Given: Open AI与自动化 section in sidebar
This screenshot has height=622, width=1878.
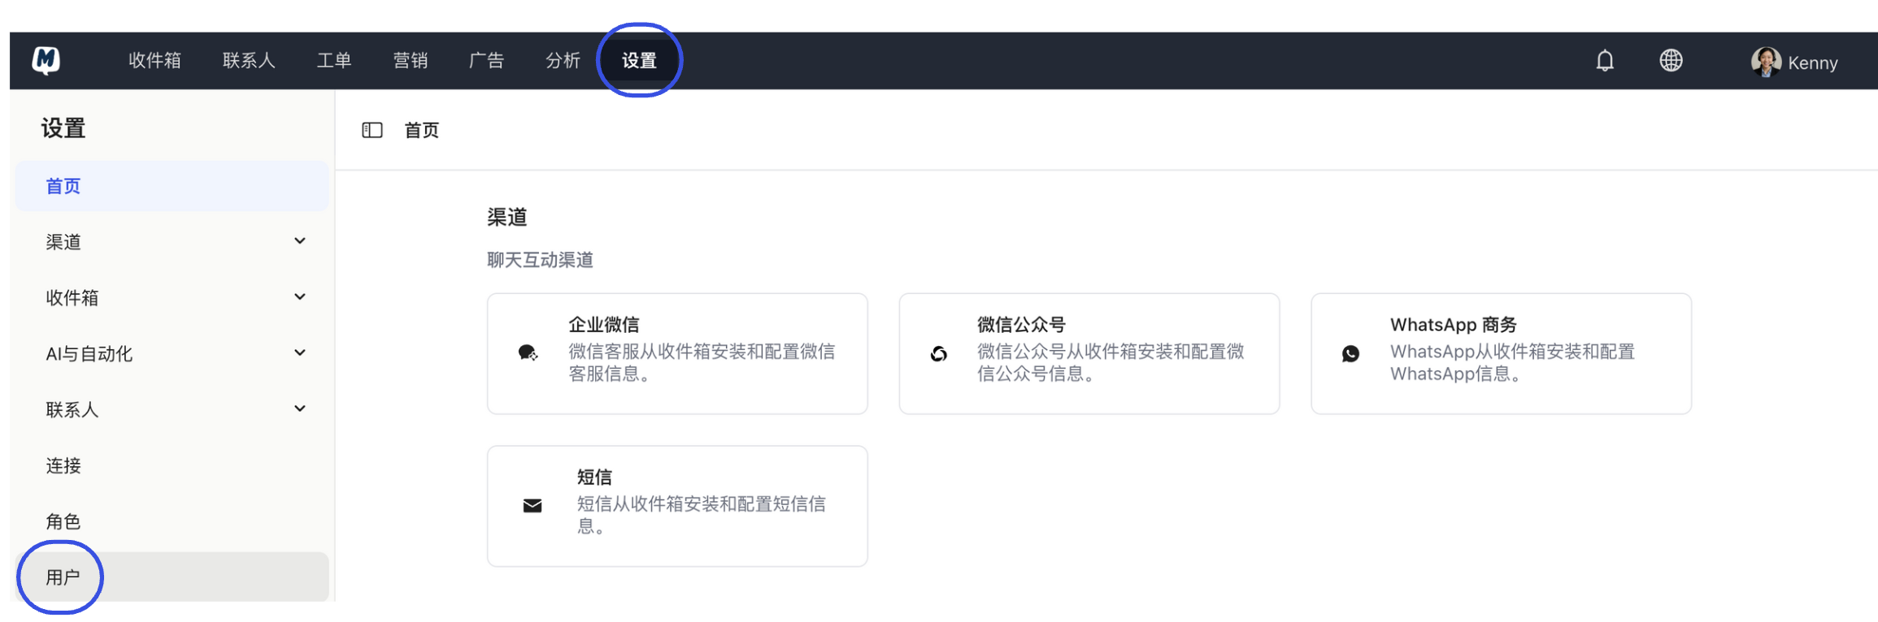Looking at the screenshot, I should 172,353.
